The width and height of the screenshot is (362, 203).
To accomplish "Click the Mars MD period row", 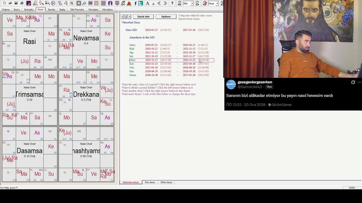I will (x=167, y=30).
